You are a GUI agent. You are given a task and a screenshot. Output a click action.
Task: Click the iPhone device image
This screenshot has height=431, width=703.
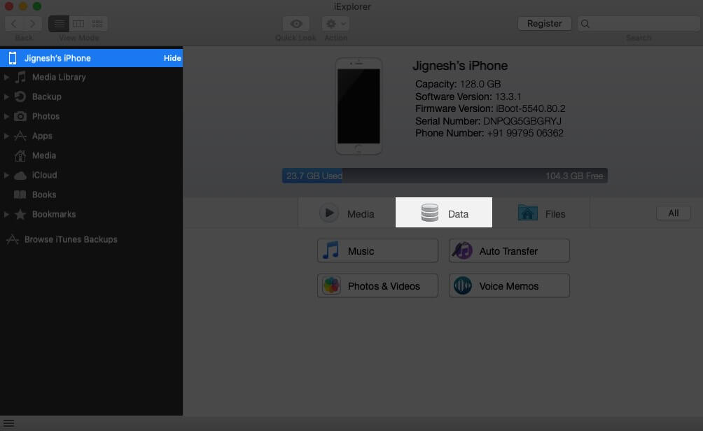[359, 106]
